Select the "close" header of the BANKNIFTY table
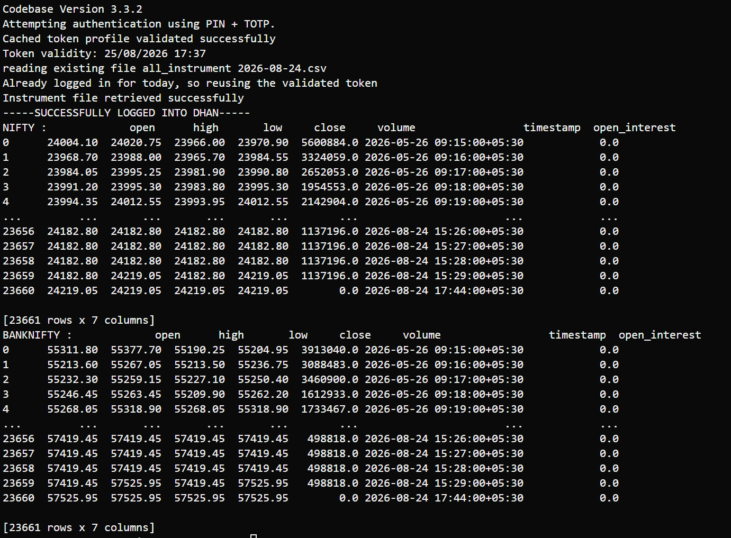 click(355, 335)
